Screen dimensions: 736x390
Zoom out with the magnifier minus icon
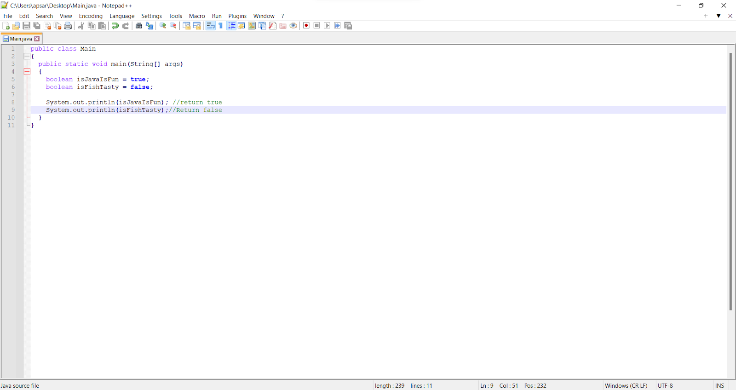[x=173, y=26]
